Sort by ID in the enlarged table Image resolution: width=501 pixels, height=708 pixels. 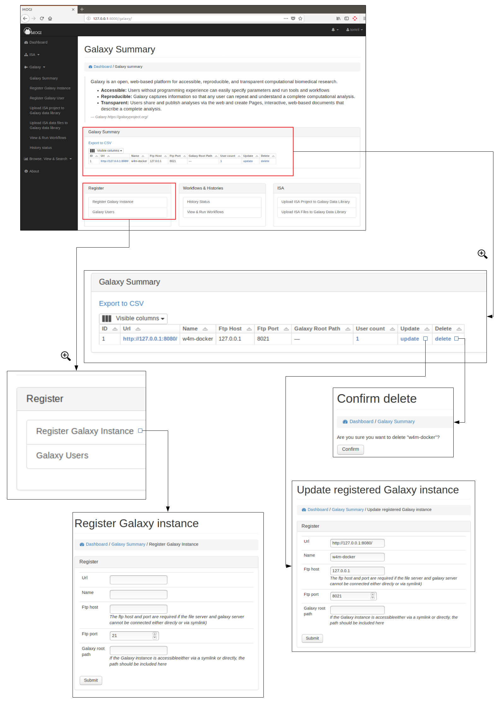(x=110, y=329)
